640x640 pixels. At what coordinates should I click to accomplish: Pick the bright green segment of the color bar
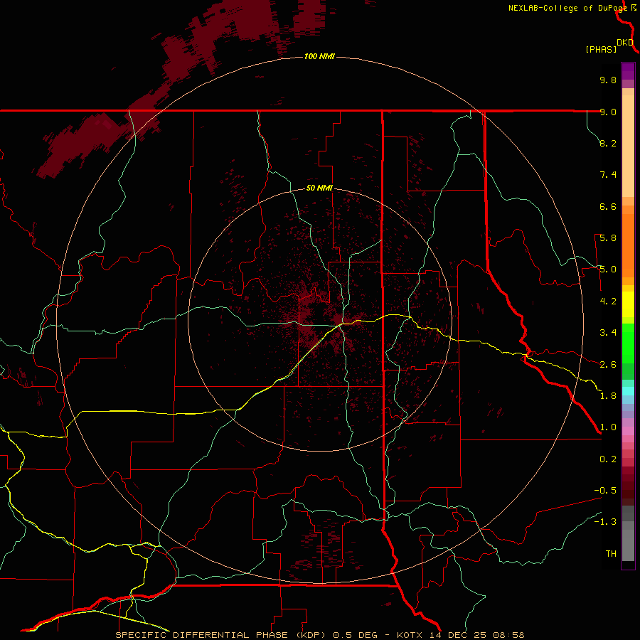pos(628,343)
